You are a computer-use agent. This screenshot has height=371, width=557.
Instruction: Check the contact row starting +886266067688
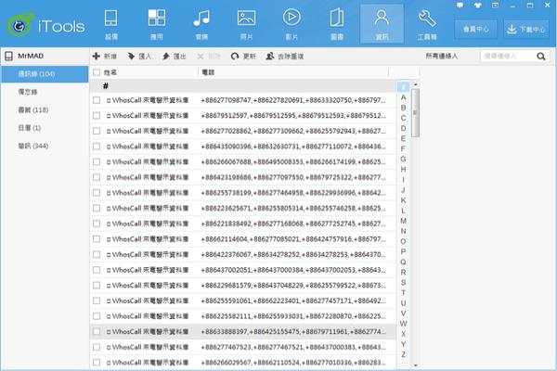tap(97, 162)
